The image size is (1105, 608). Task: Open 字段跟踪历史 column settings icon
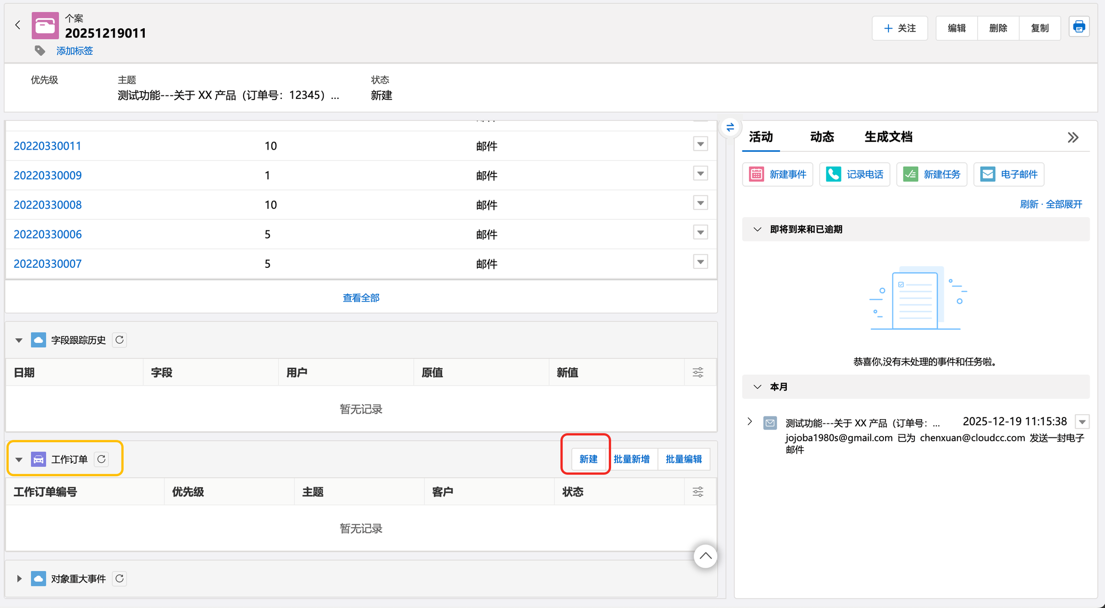(x=698, y=372)
